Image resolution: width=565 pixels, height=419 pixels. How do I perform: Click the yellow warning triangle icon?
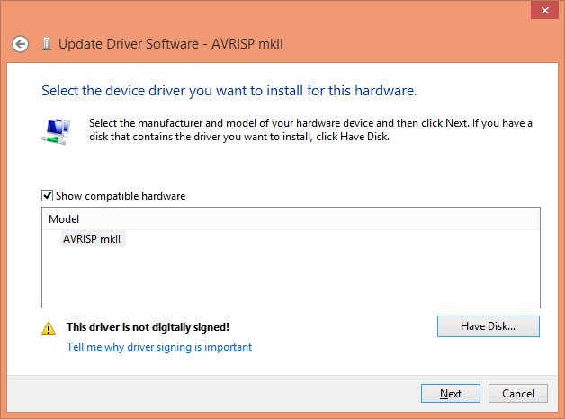pyautogui.click(x=49, y=329)
